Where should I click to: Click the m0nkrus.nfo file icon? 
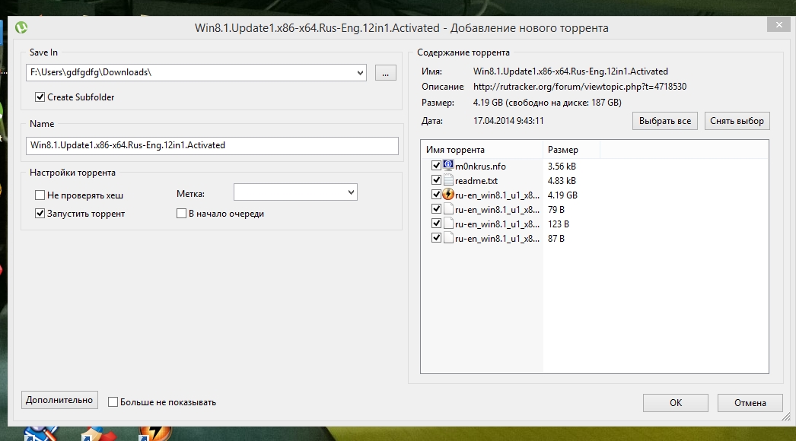[x=448, y=166]
